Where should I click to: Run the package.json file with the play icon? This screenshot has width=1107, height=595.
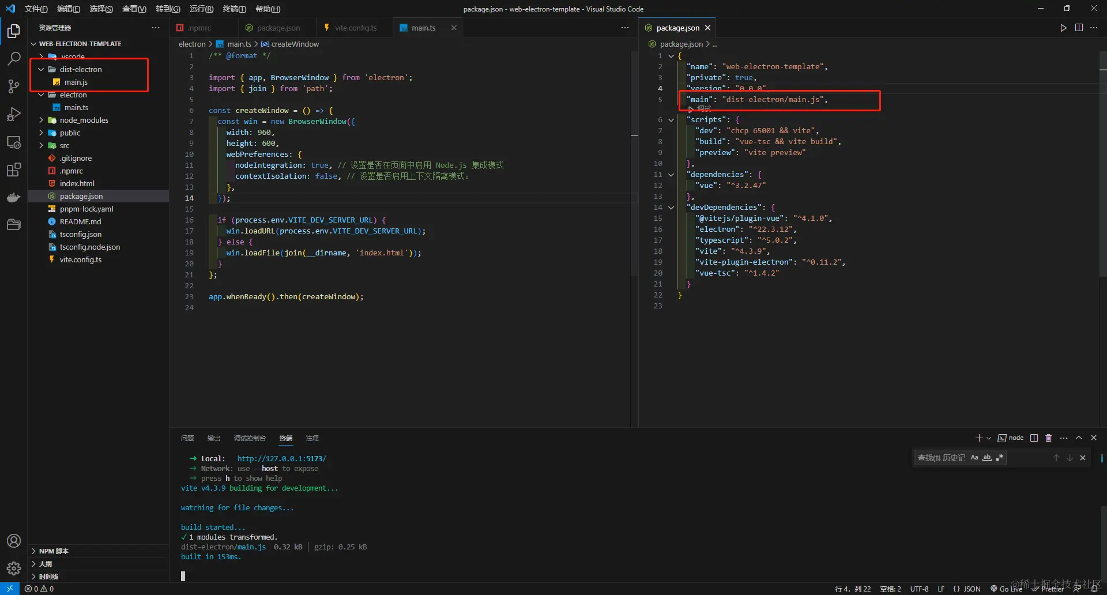click(1063, 28)
